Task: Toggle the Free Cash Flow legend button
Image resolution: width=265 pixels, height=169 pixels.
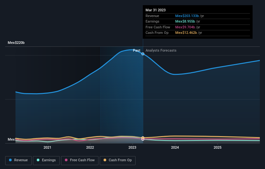Action: coord(80,160)
